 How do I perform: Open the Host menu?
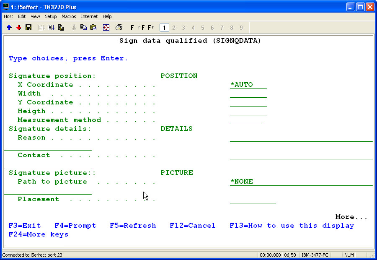coord(8,16)
